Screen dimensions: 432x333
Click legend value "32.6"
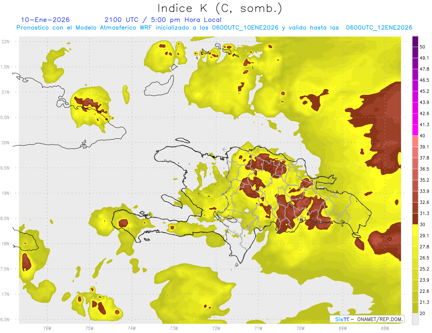click(424, 203)
